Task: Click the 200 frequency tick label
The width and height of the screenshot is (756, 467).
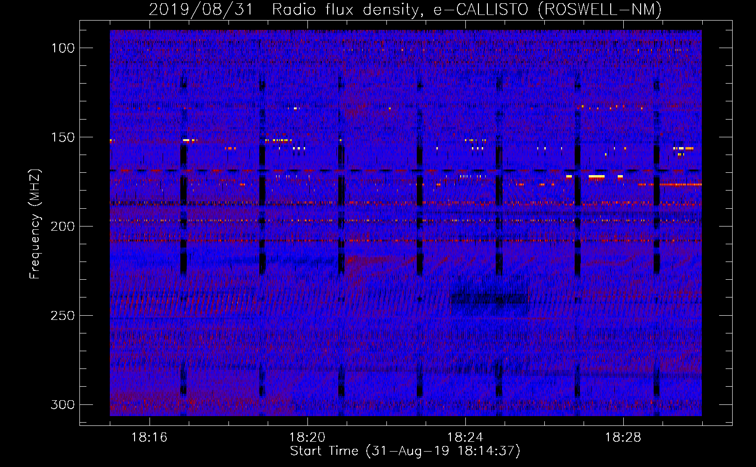Action: (63, 226)
